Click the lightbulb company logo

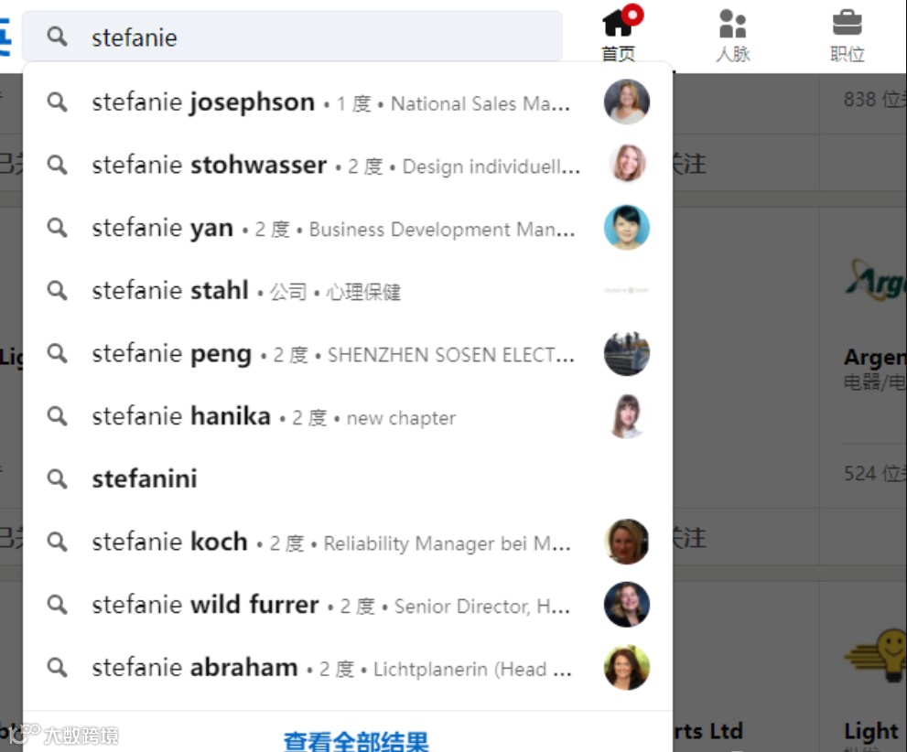tap(877, 656)
